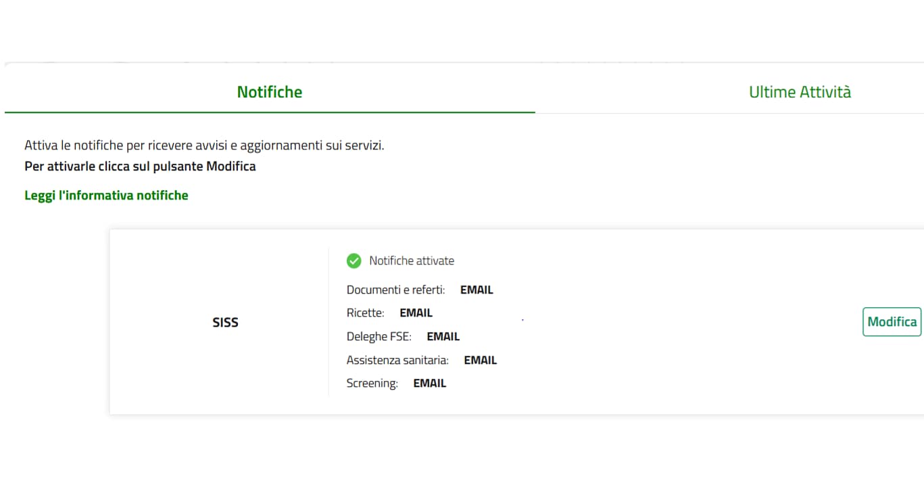Switch to the Notifiche tab
The width and height of the screenshot is (924, 483).
270,92
